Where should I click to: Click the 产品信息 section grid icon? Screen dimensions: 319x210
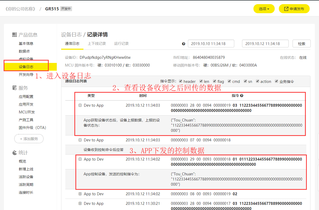tap(15, 35)
